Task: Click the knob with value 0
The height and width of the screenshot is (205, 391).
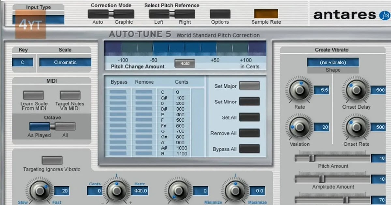Action: click(178, 191)
